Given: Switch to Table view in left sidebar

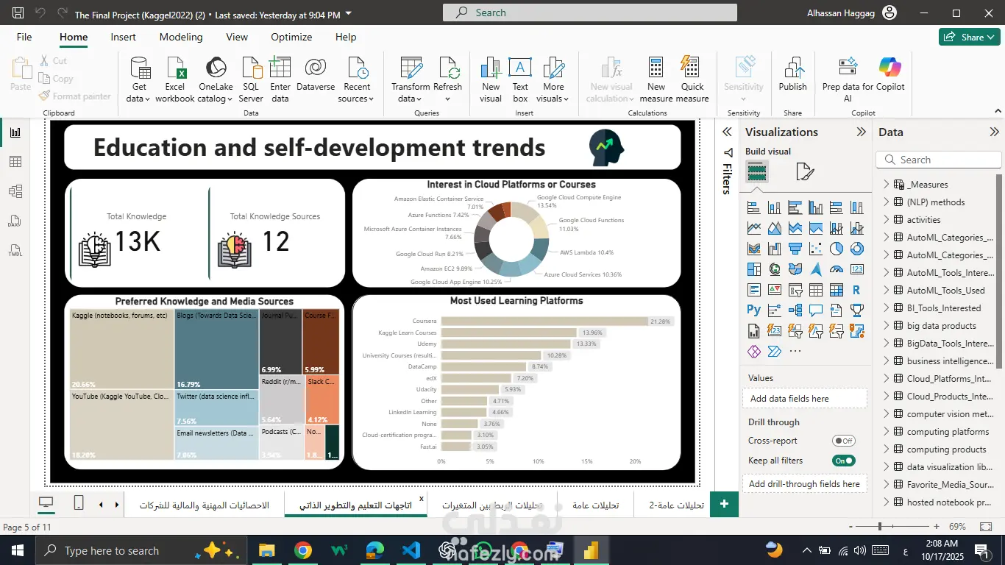Looking at the screenshot, I should tap(15, 162).
